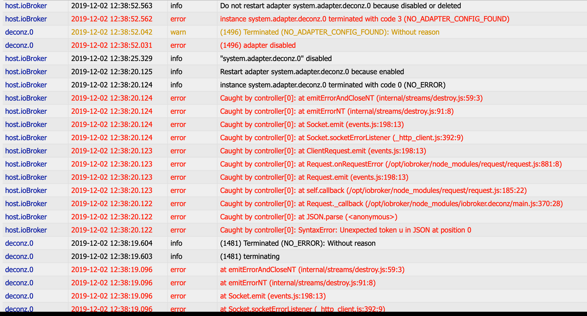Image resolution: width=587 pixels, height=316 pixels.
Task: Select the timestamp 2019-12-02 12:38:19.603
Action: [x=112, y=256]
